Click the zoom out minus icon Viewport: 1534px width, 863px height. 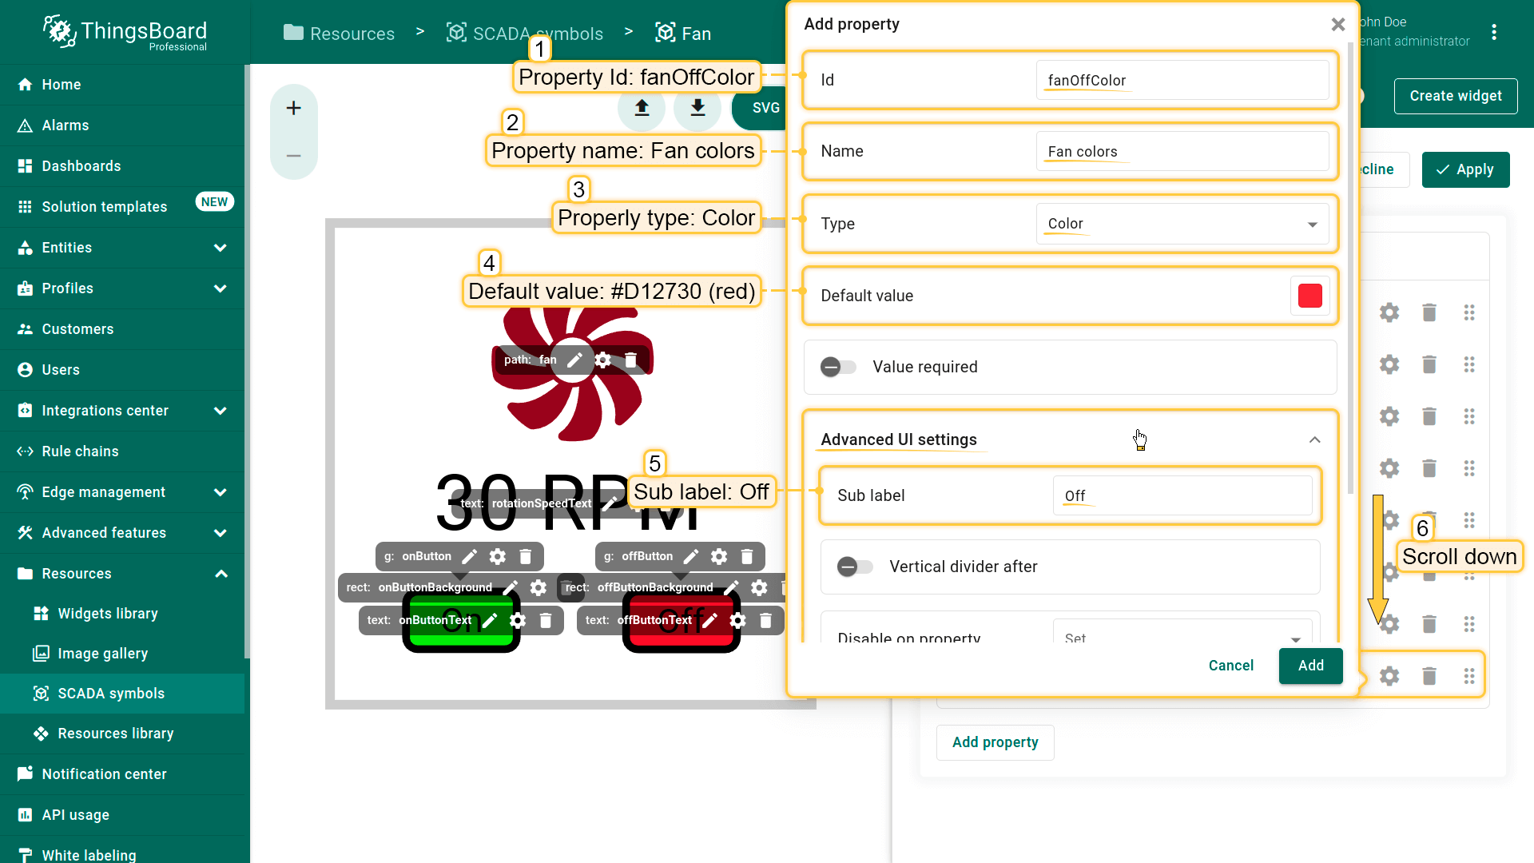(293, 156)
